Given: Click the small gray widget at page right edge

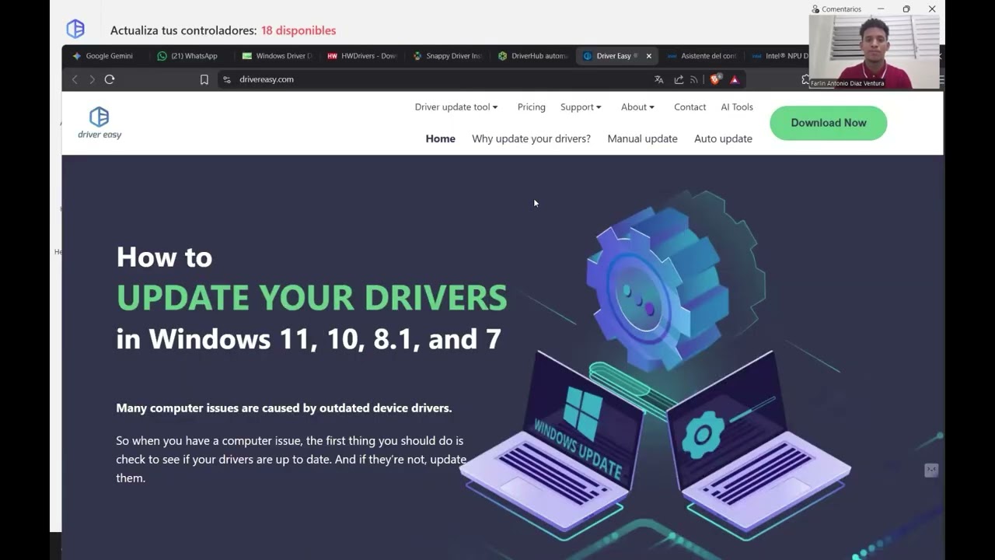Looking at the screenshot, I should point(931,471).
